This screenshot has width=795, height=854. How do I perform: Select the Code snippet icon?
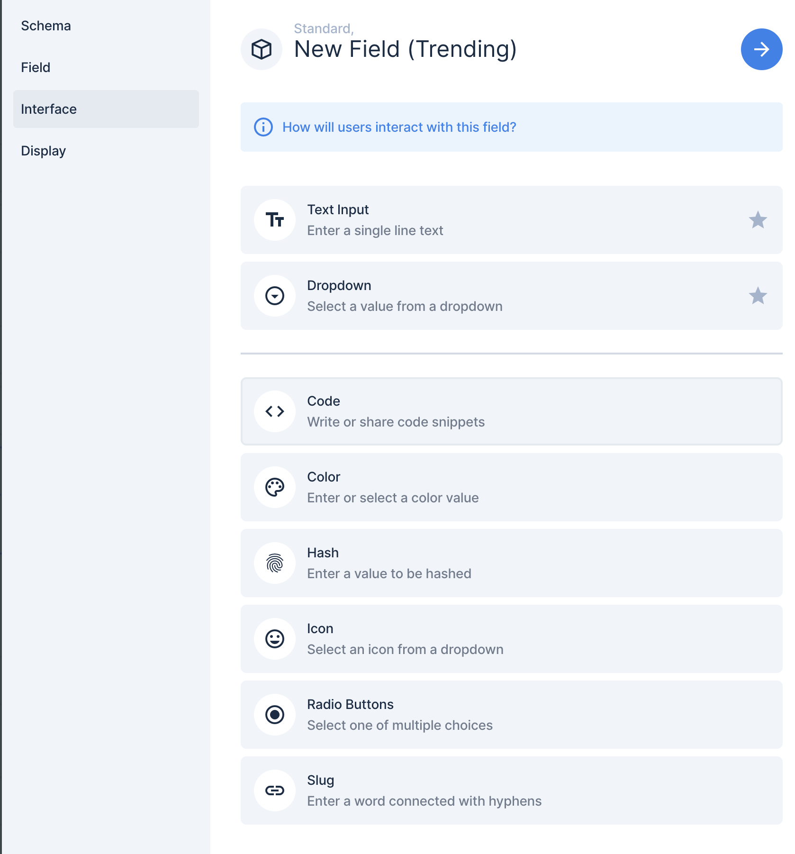tap(275, 411)
